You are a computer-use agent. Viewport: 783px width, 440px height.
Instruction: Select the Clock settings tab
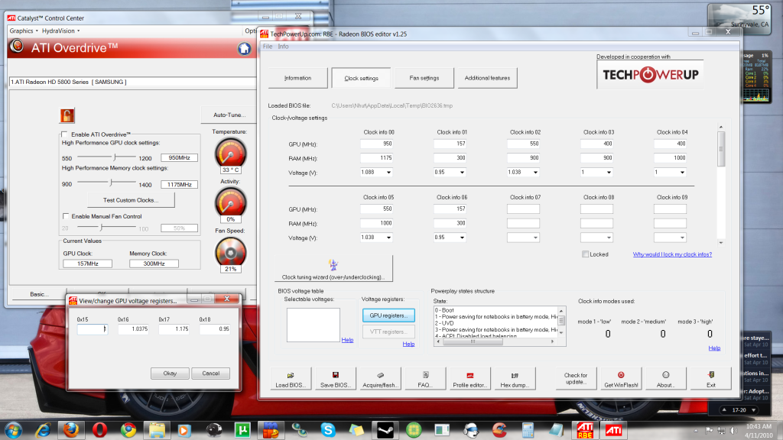(x=361, y=79)
